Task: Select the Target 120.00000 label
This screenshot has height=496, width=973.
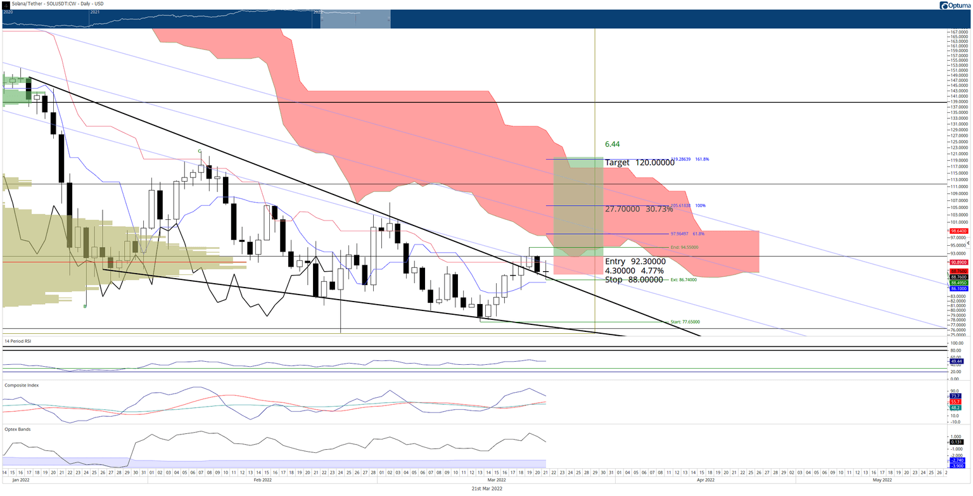Action: pyautogui.click(x=639, y=163)
